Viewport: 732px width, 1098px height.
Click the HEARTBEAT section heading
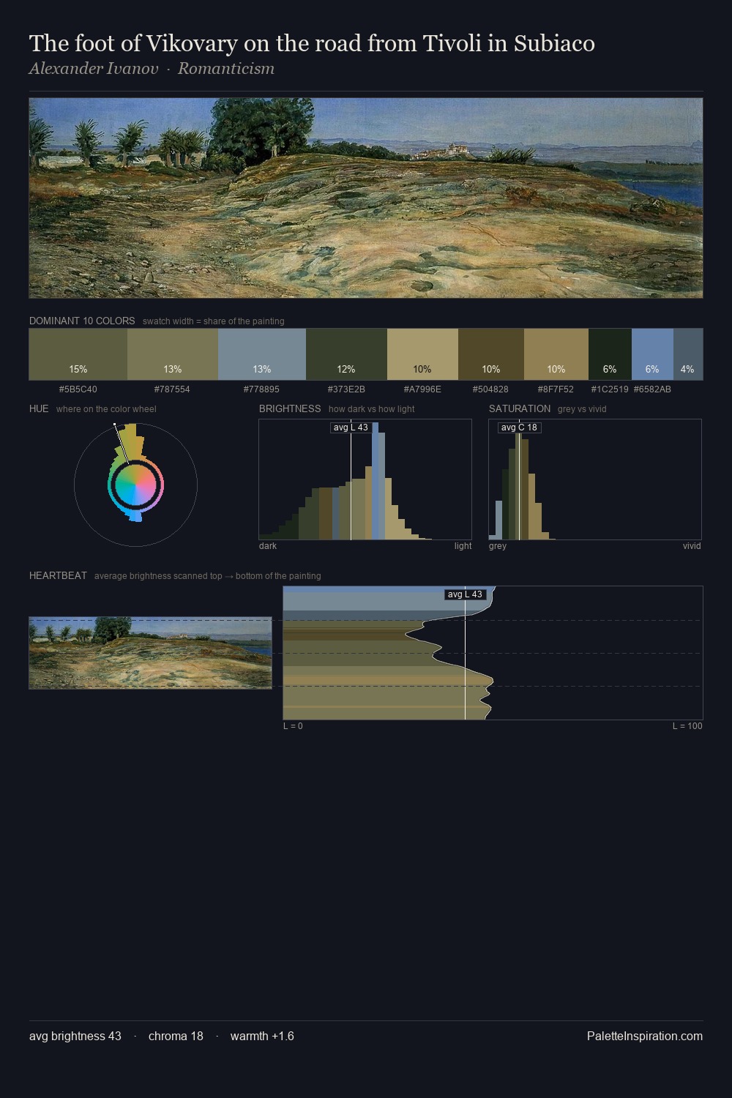[x=58, y=575]
